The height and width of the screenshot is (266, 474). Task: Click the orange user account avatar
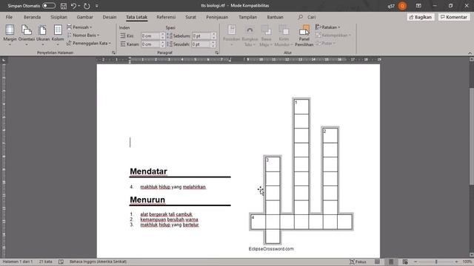[402, 6]
